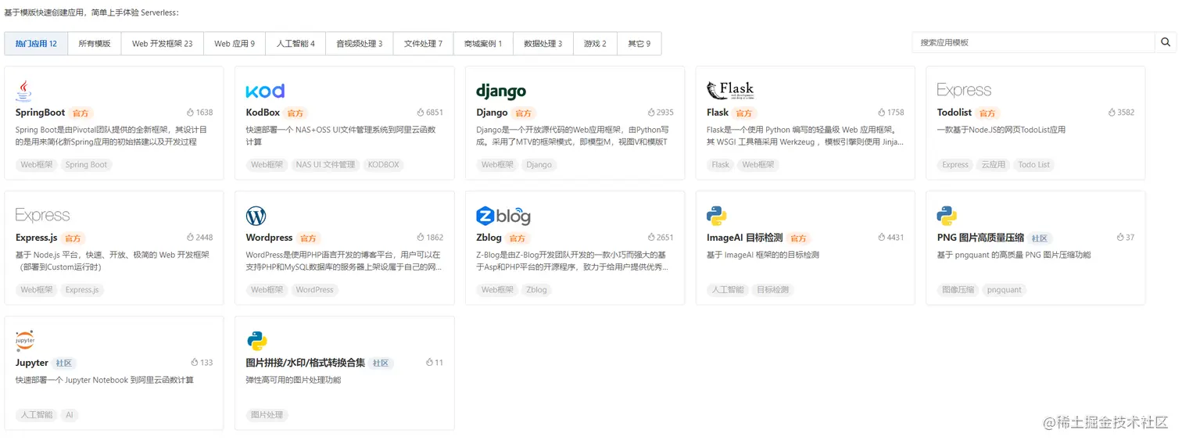
Task: Switch to the 文件处理 7 tab
Action: point(423,44)
